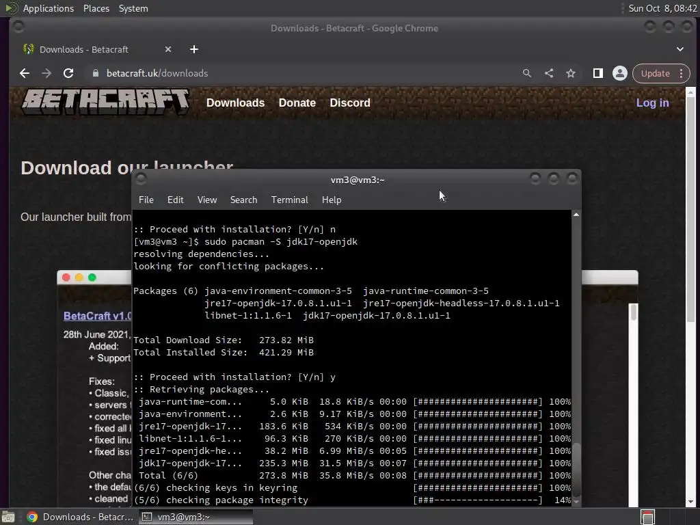Open Chrome's page search magnifier icon
The image size is (700, 525).
527,73
